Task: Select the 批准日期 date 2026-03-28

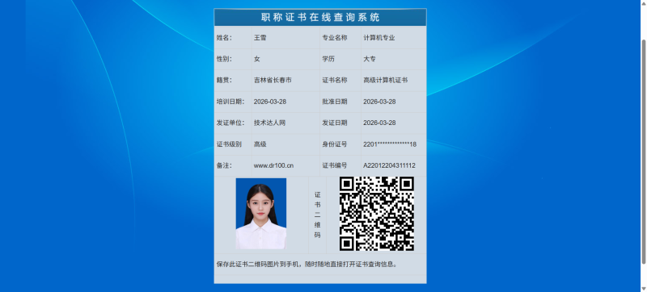Action: [379, 102]
